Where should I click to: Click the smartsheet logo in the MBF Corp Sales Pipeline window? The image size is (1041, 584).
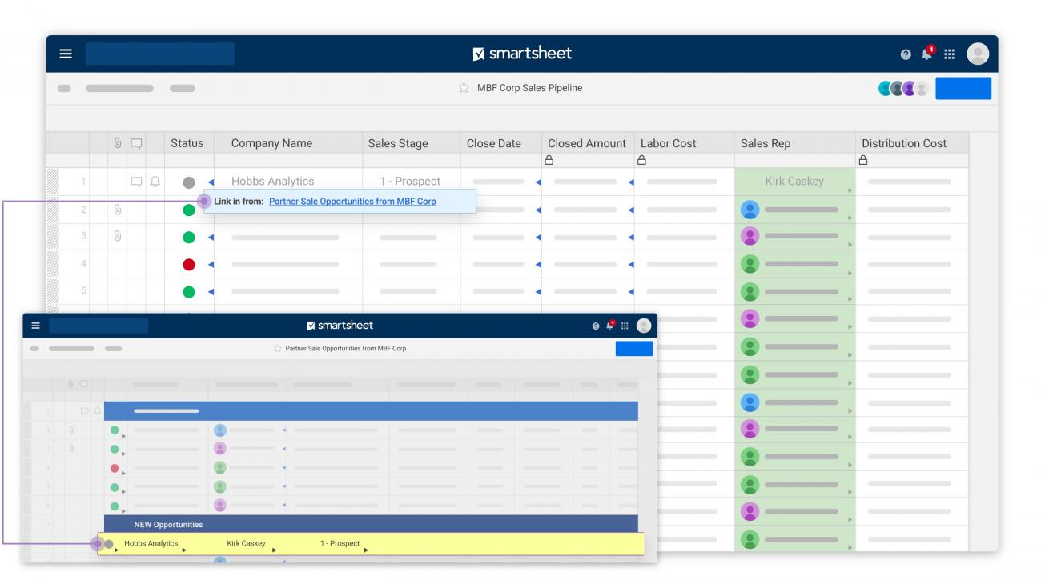point(522,54)
